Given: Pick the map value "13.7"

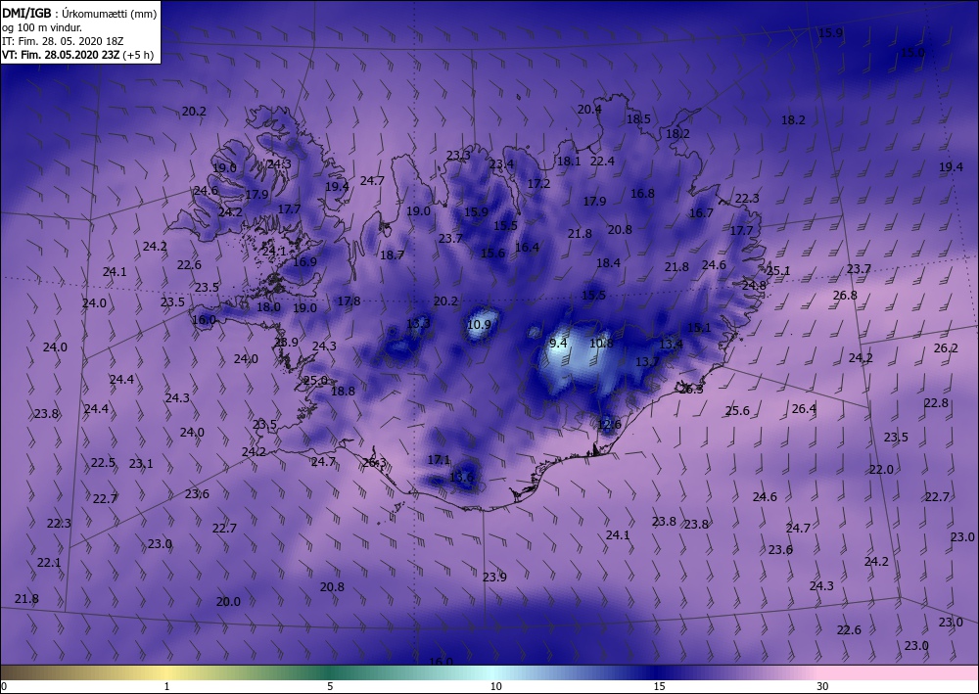Looking at the screenshot, I should point(647,362).
